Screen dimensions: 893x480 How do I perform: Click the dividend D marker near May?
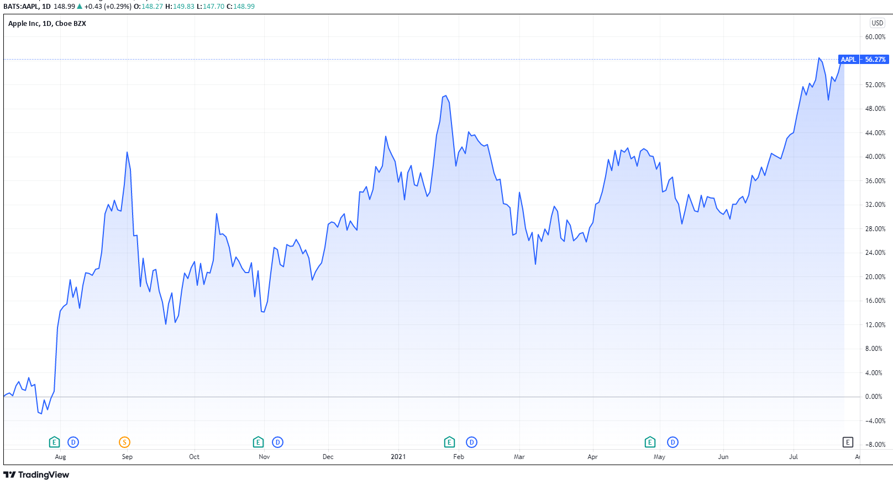(673, 442)
